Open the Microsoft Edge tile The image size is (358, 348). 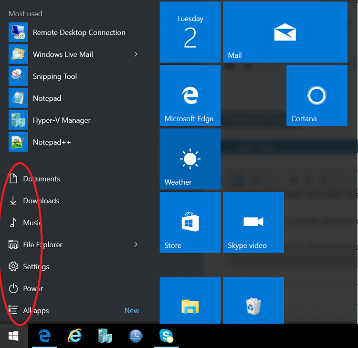pyautogui.click(x=190, y=95)
